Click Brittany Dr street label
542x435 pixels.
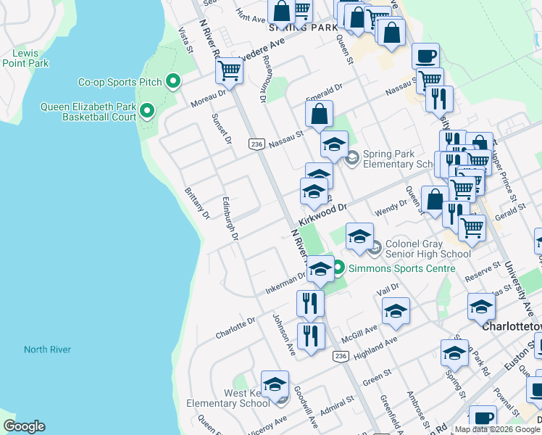(x=197, y=203)
